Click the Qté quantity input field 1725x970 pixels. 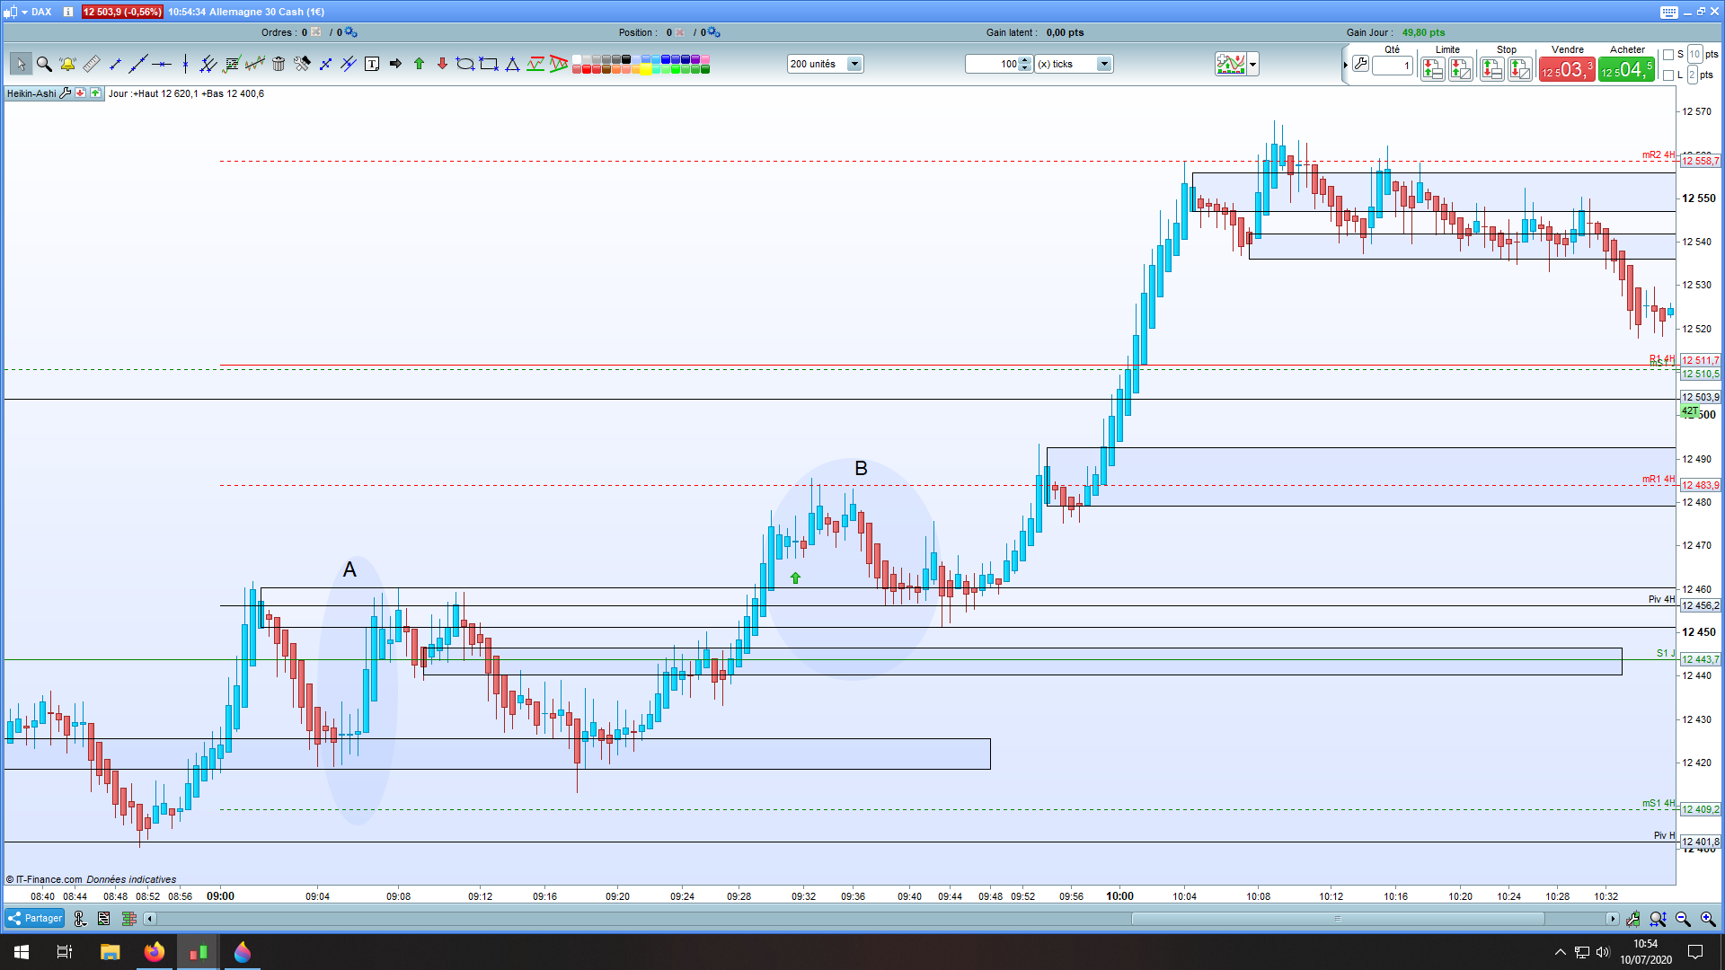point(1393,66)
